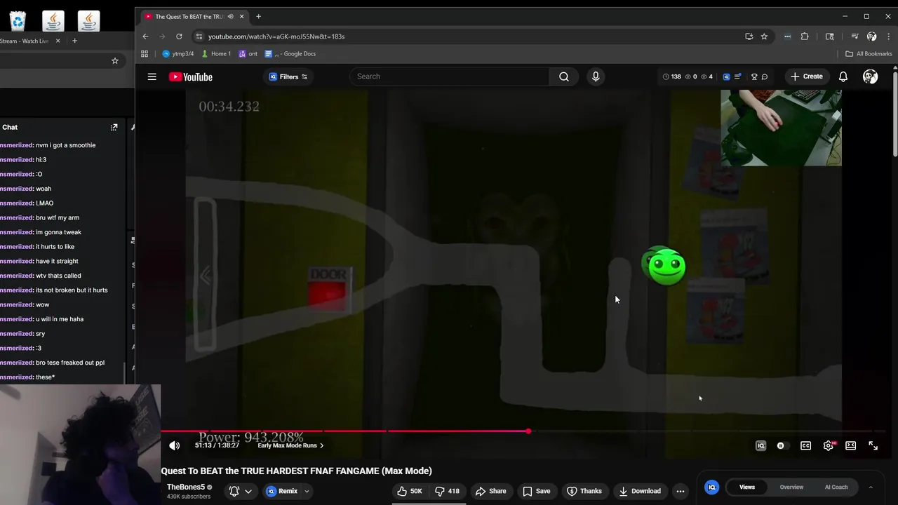Mute the video with speaker icon
Viewport: 898px width, 505px height.
pos(175,445)
